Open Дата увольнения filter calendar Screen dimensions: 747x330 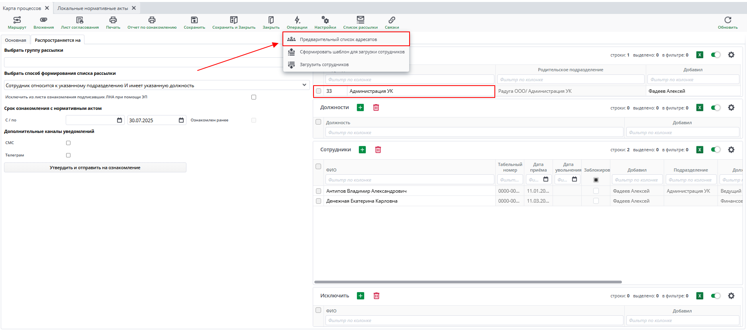(574, 180)
